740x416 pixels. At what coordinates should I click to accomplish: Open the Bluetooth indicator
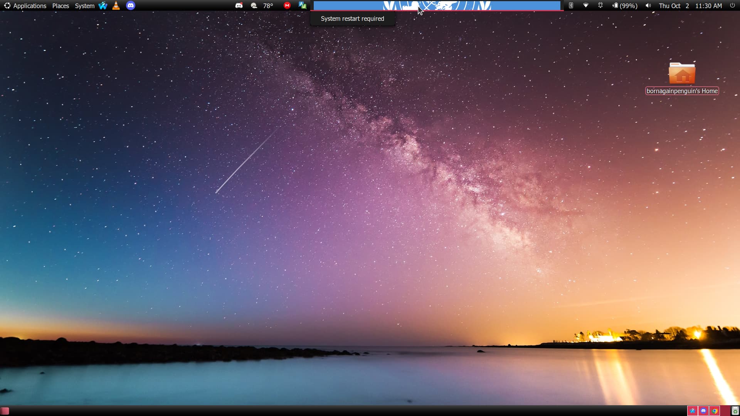(x=571, y=5)
